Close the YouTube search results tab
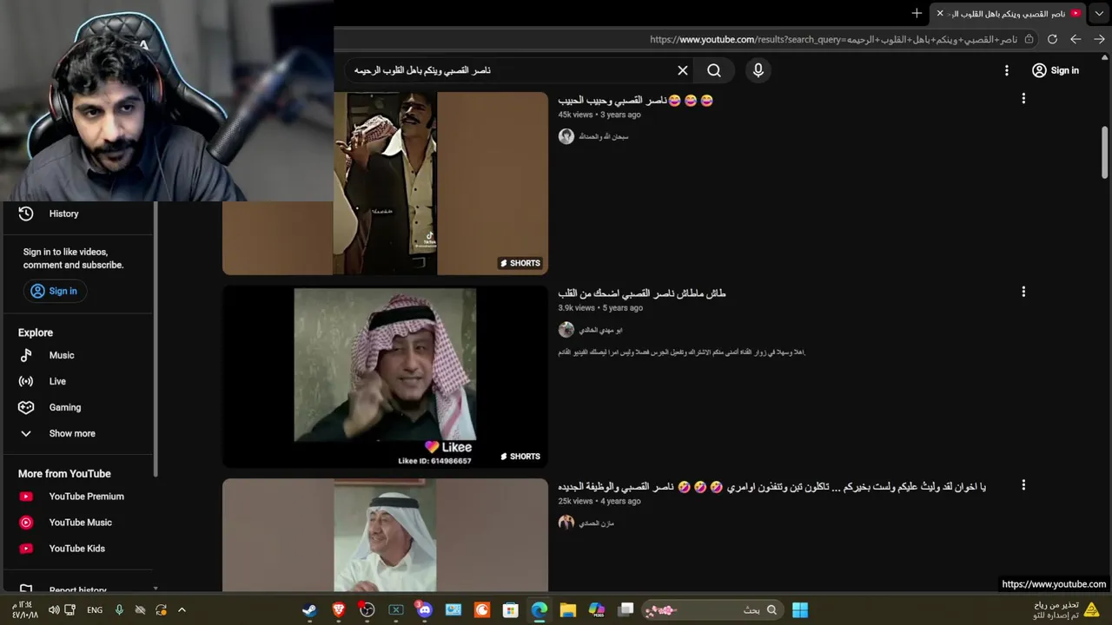This screenshot has width=1112, height=625. tap(940, 13)
